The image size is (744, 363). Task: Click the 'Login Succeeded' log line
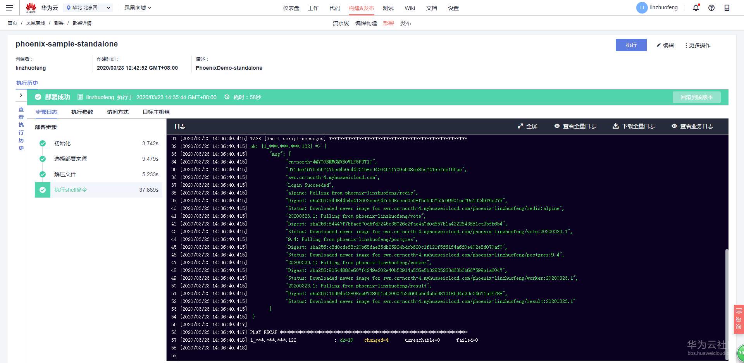310,185
